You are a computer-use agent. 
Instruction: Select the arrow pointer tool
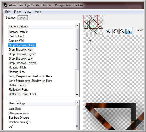129,31
